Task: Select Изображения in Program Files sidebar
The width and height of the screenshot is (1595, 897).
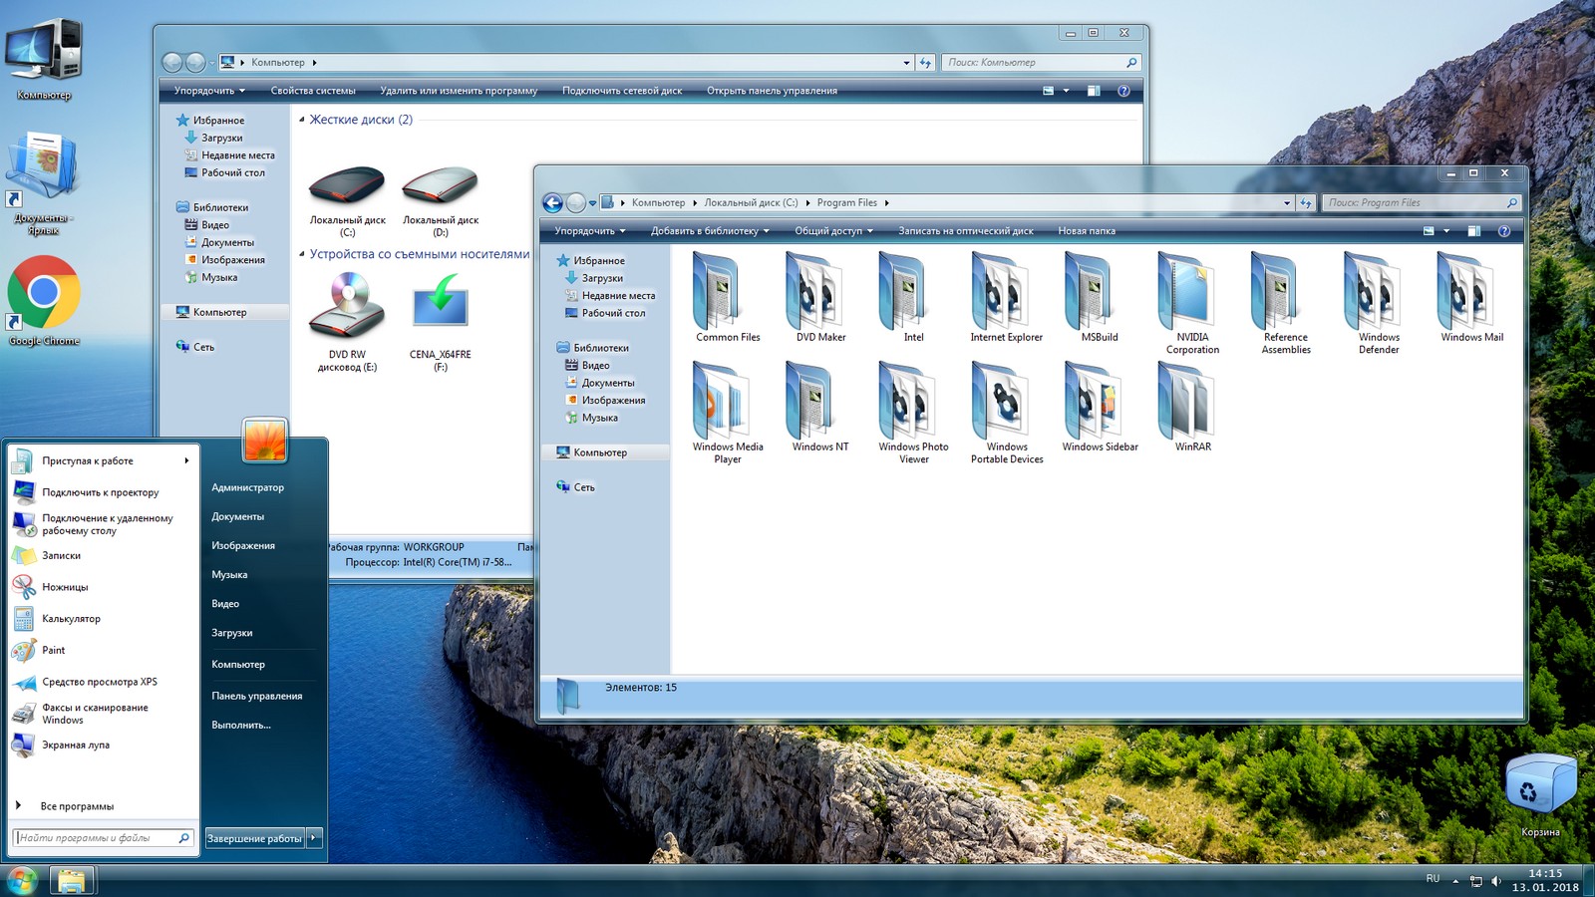Action: click(613, 401)
